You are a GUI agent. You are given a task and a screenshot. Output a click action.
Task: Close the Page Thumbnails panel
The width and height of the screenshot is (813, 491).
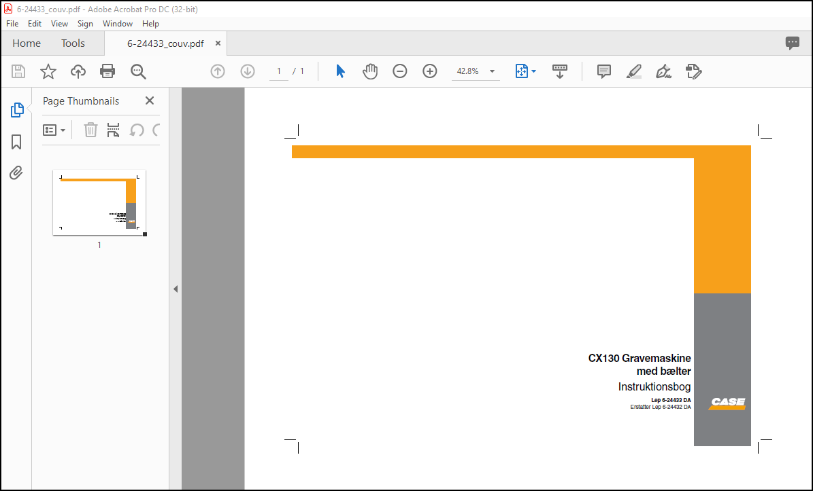pyautogui.click(x=149, y=101)
